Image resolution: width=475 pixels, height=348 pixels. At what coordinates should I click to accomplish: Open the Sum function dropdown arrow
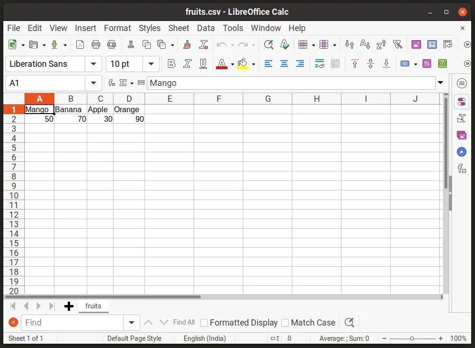pos(132,83)
